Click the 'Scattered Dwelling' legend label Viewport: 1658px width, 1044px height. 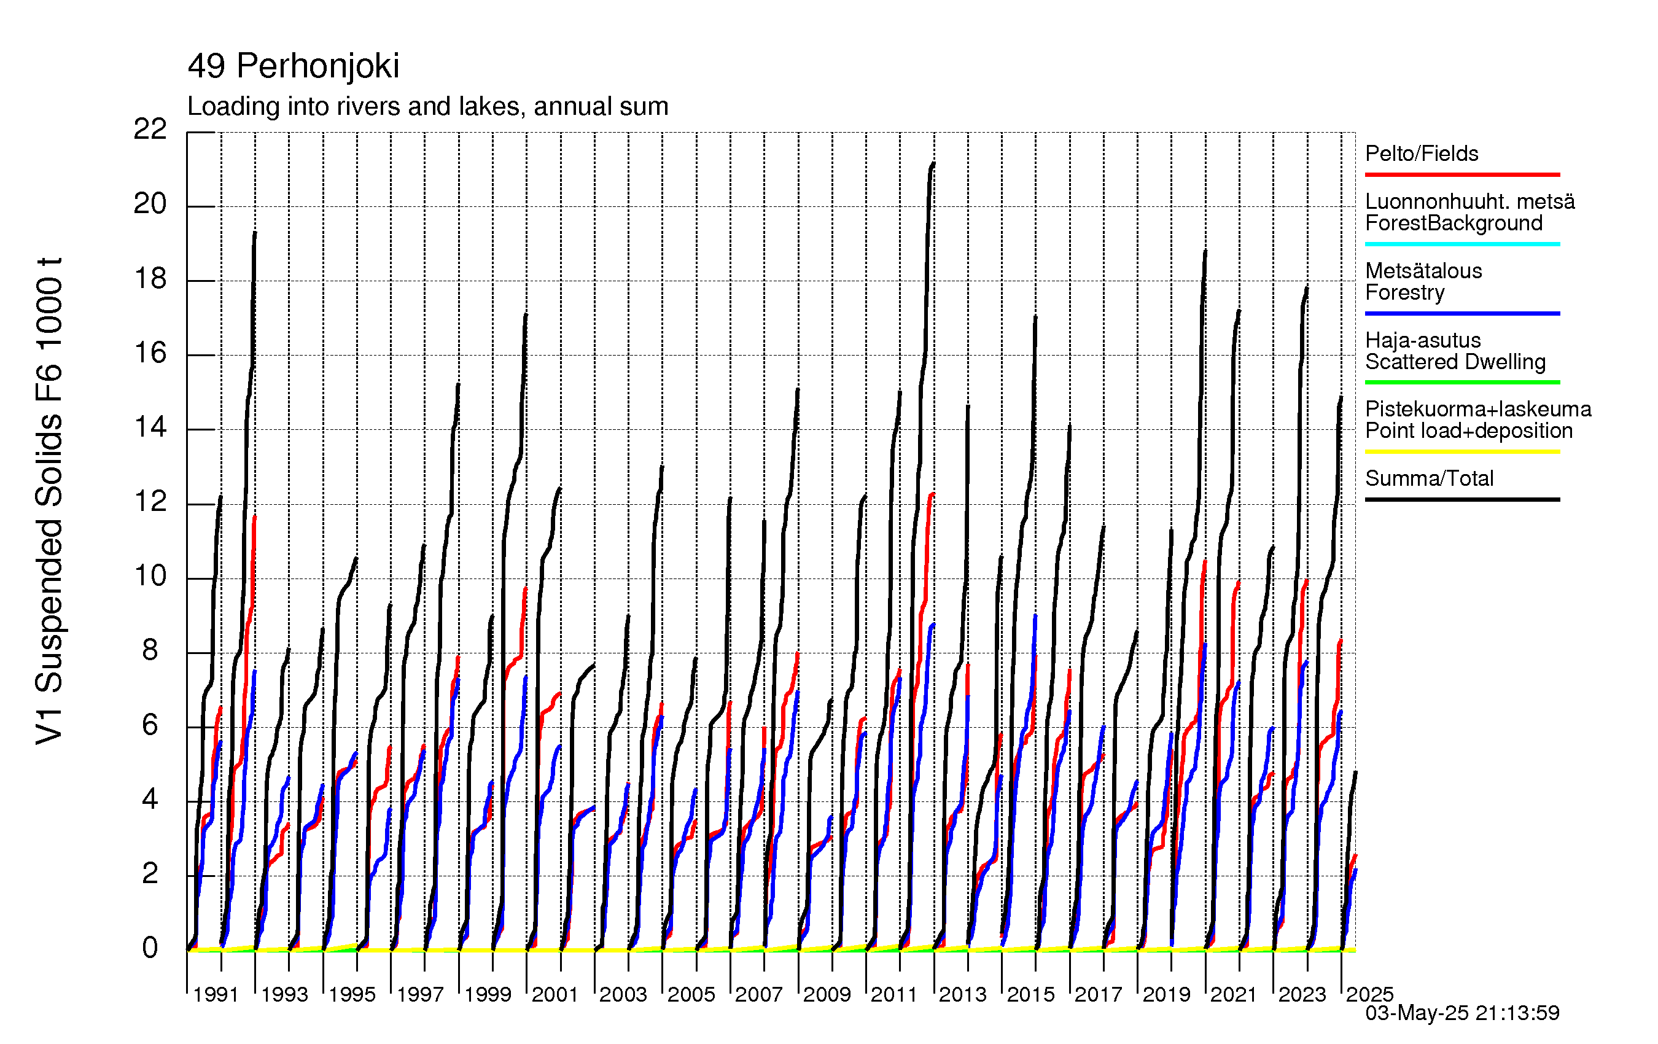point(1455,362)
